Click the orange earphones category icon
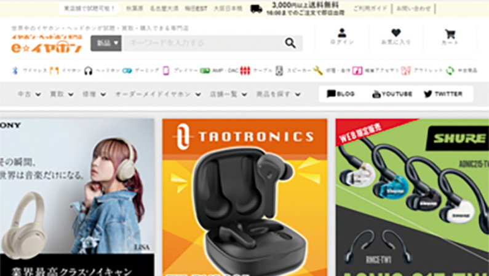 click(x=54, y=71)
